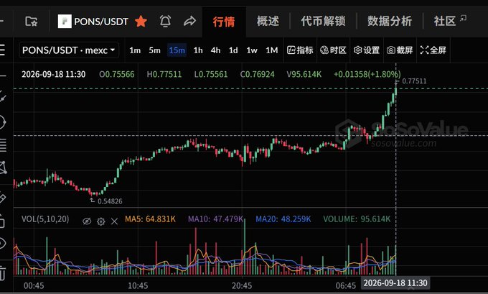Open chart 设置 settings
Viewport: 488px width, 294px height.
coord(367,50)
